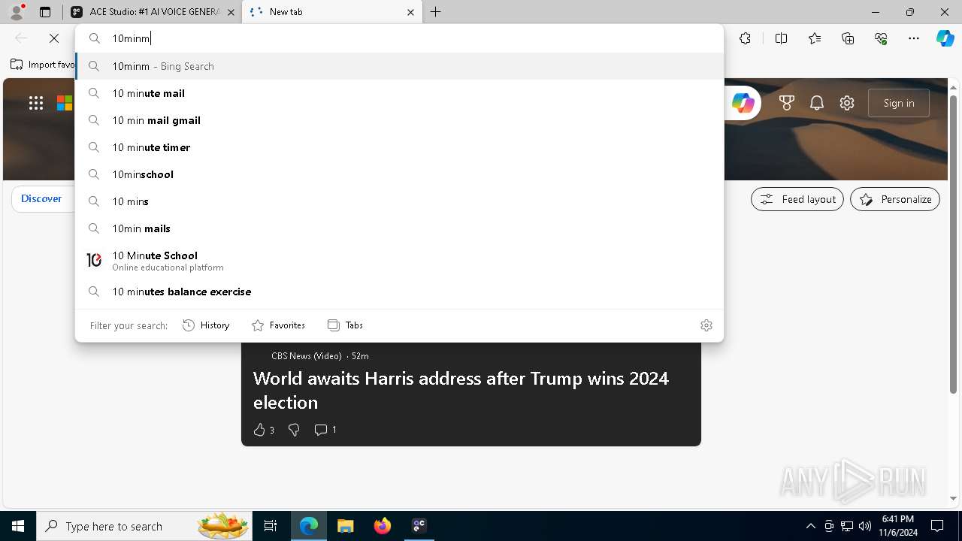Open the Harris address news headline
Screen dimensions: 962x541
coord(461,390)
